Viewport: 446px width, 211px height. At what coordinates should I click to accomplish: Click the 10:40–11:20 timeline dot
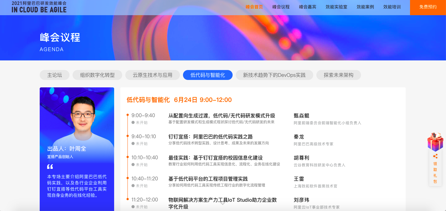[x=127, y=178]
